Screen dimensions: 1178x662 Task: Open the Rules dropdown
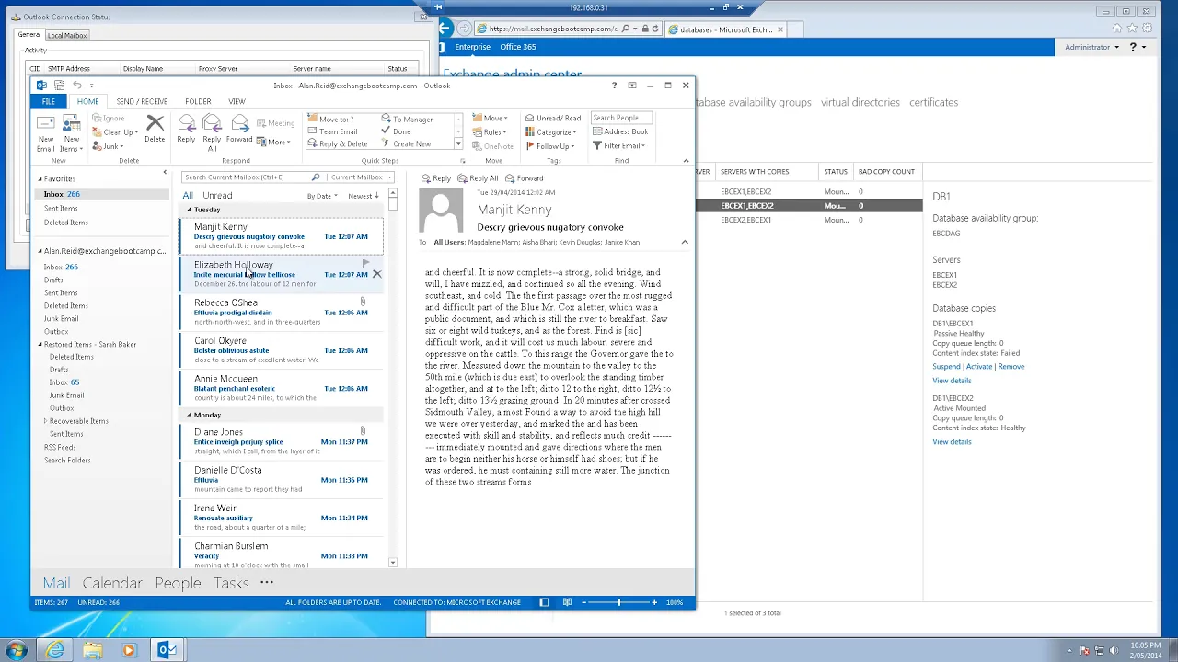(x=489, y=131)
